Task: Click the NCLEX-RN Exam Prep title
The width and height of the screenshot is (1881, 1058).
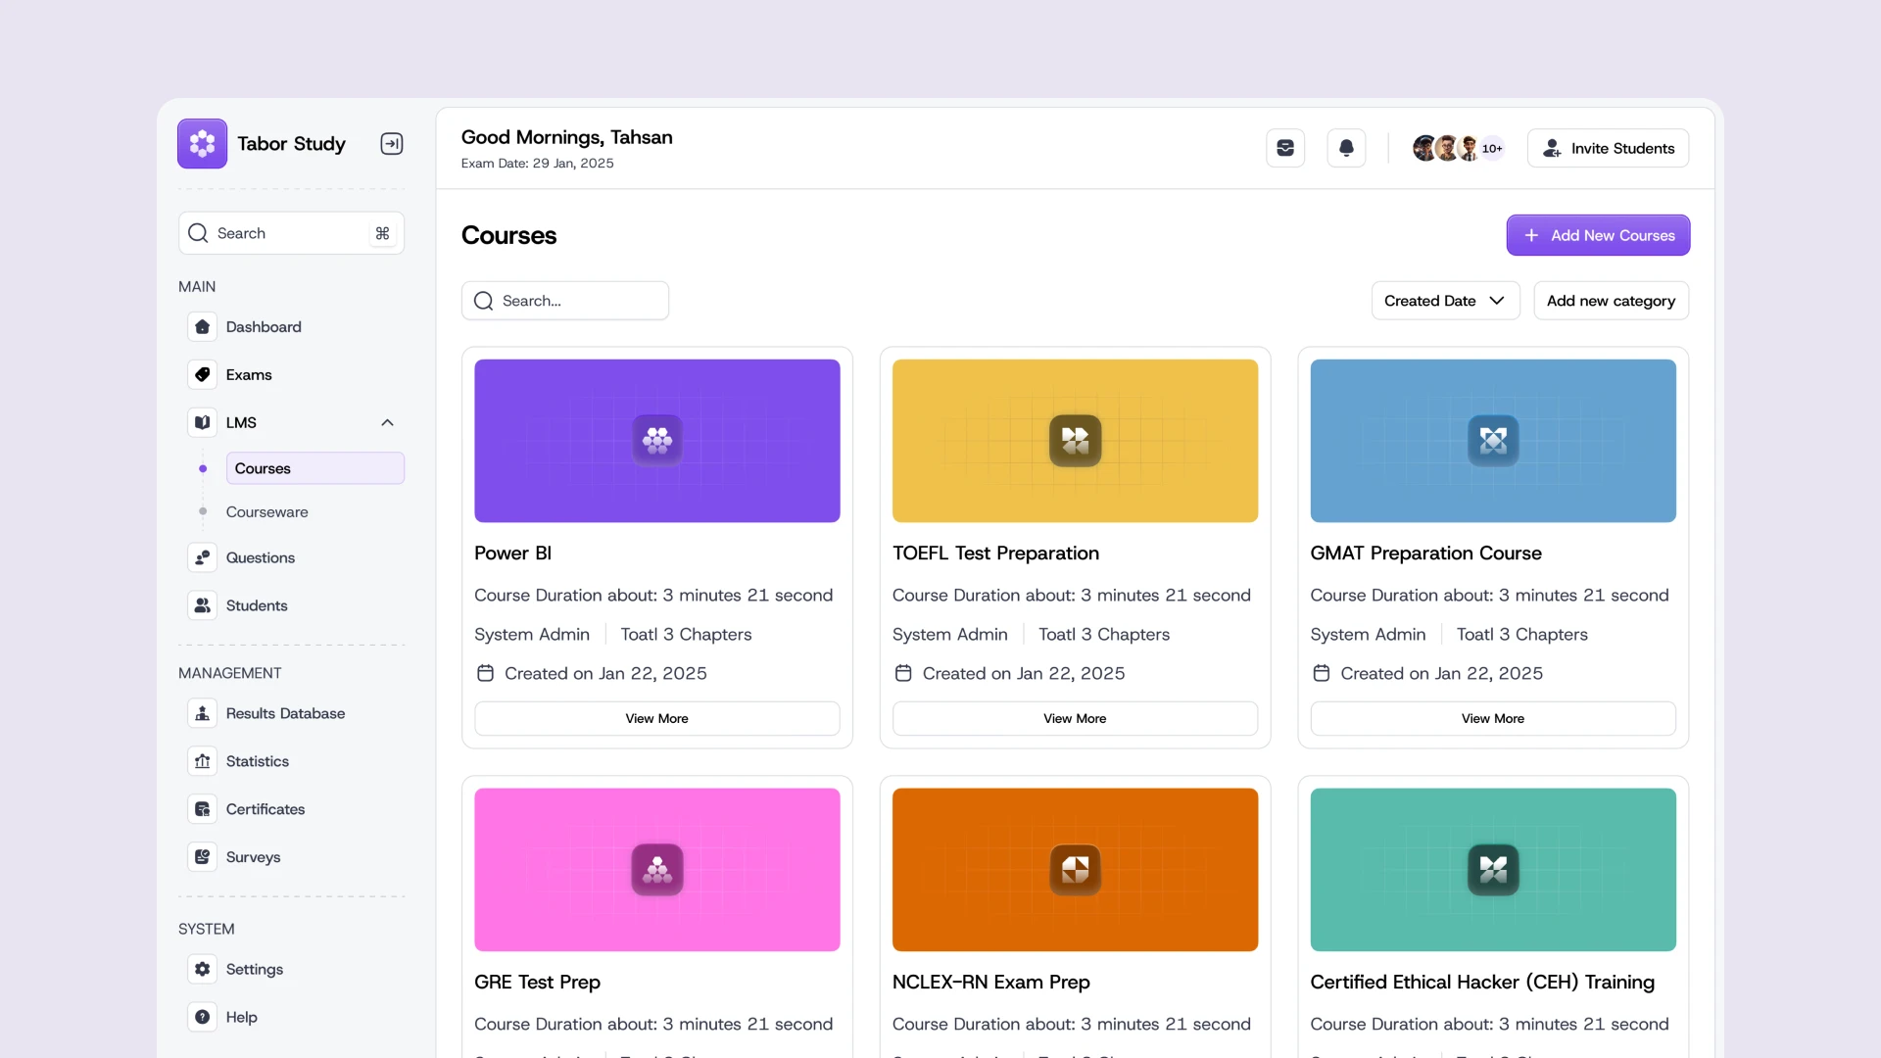Action: pos(990,982)
